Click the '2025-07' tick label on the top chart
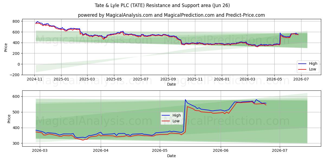This screenshot has height=162, width=325. (x=141, y=79)
